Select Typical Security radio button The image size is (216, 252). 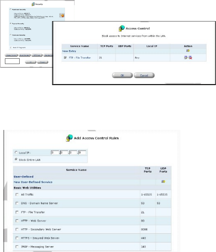[x=11, y=23]
